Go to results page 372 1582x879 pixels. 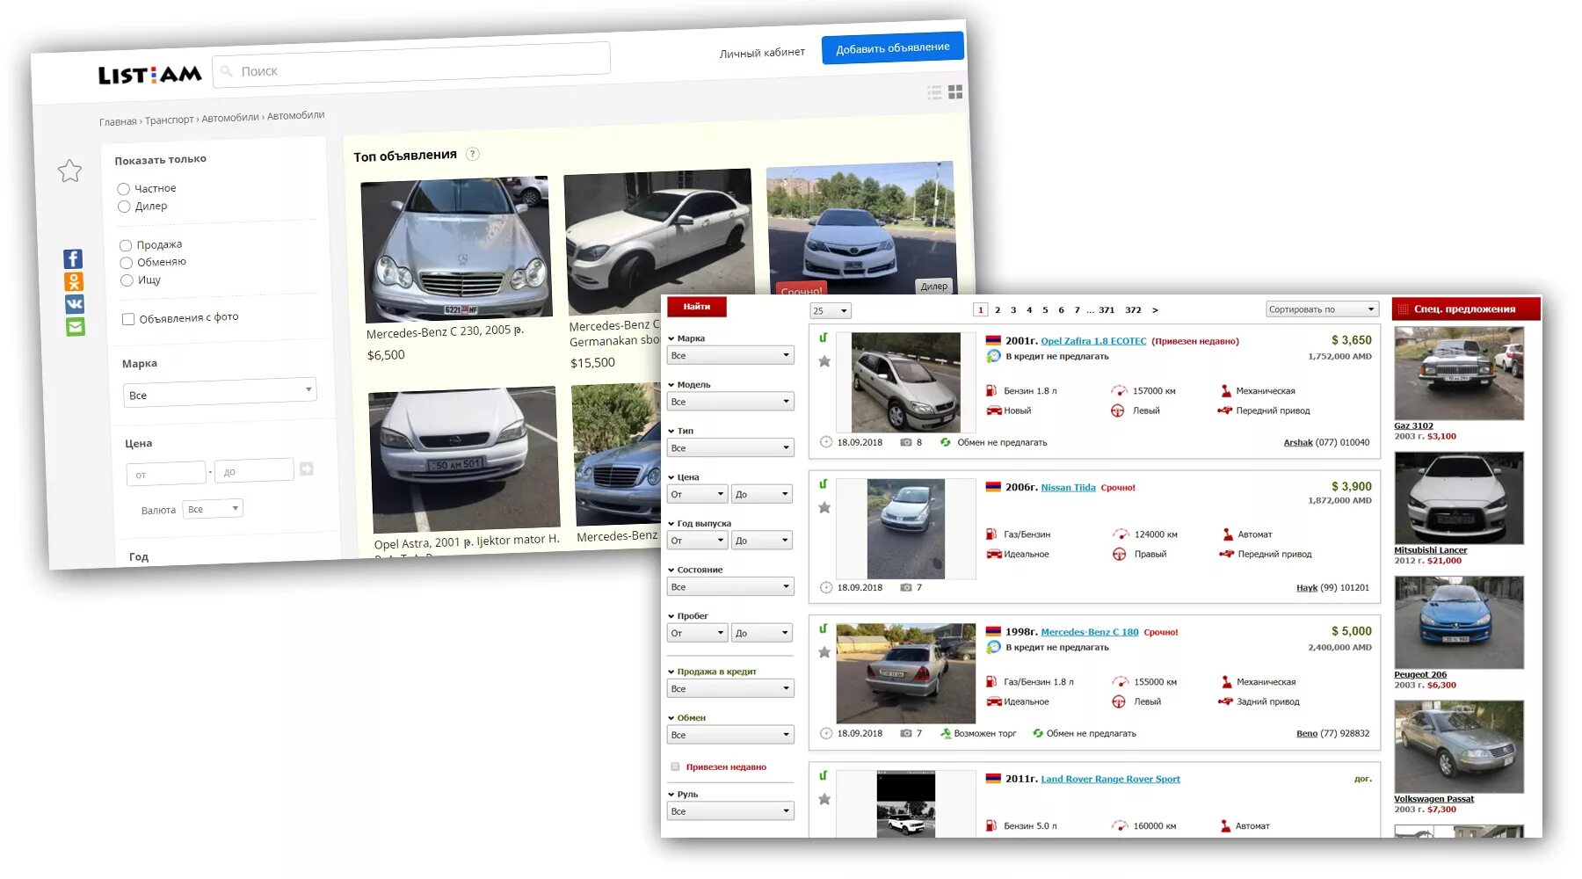[x=1134, y=309]
